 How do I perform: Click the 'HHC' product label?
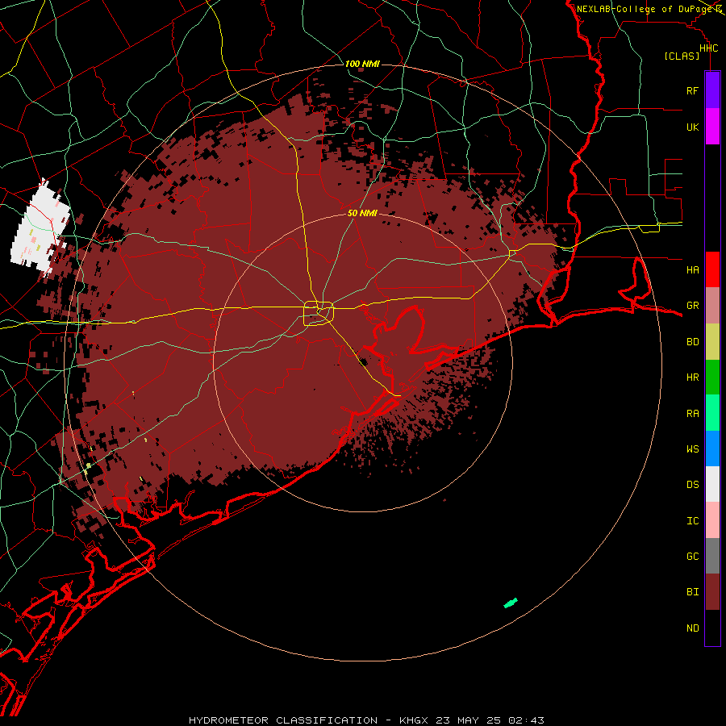click(708, 48)
